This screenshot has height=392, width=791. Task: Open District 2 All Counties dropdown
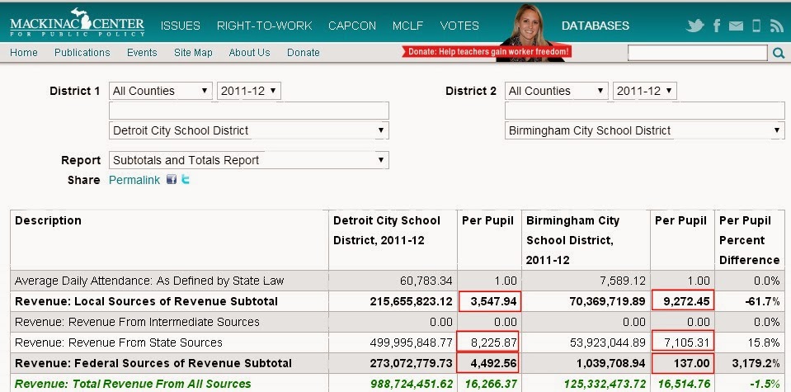click(x=557, y=91)
